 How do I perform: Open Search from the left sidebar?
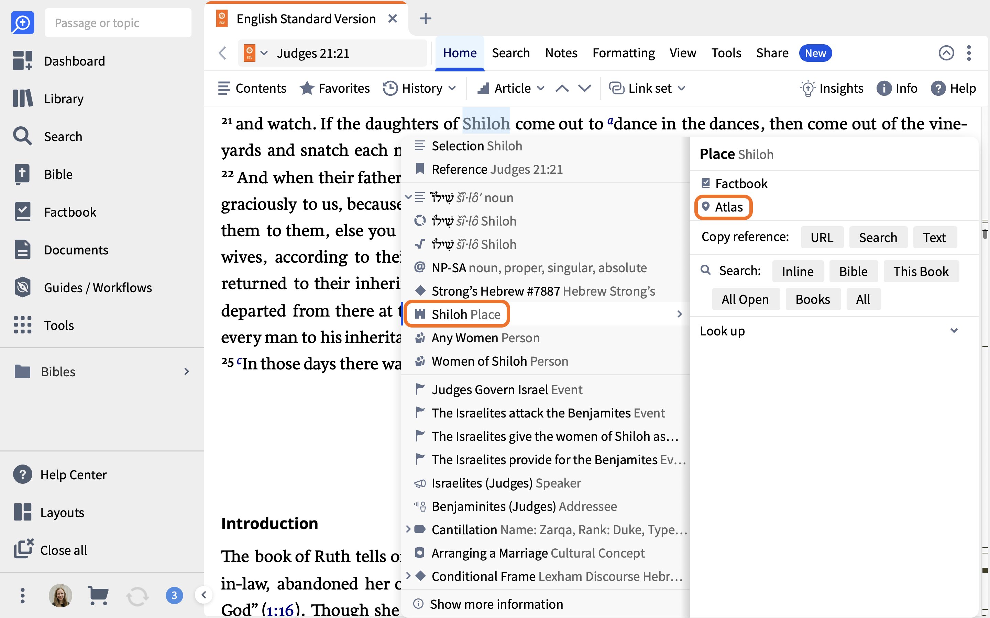click(x=47, y=137)
